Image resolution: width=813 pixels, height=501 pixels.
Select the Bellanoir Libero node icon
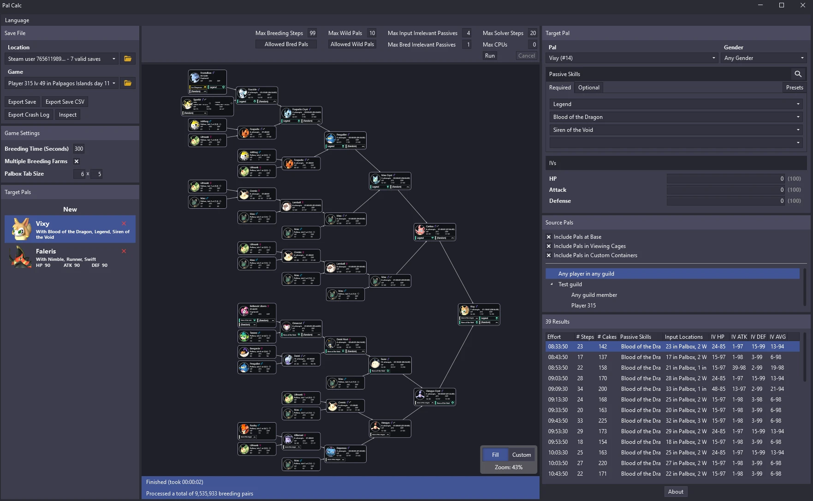(x=244, y=311)
